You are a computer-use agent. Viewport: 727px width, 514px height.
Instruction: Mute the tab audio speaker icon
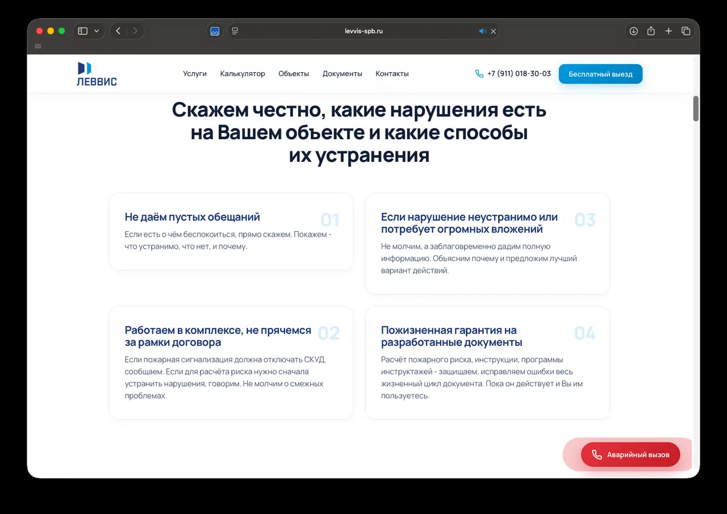pyautogui.click(x=482, y=31)
